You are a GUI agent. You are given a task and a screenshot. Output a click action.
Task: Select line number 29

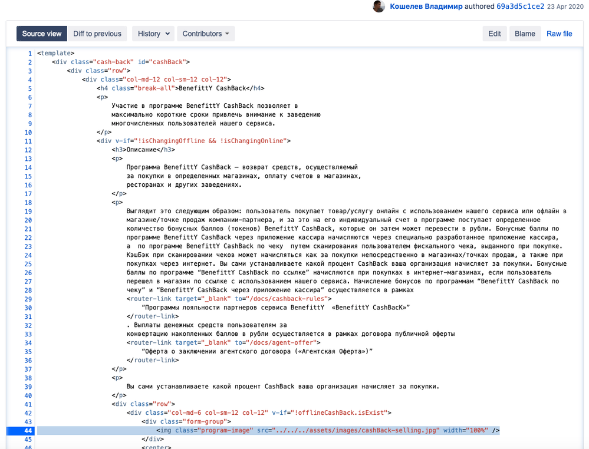tap(28, 299)
